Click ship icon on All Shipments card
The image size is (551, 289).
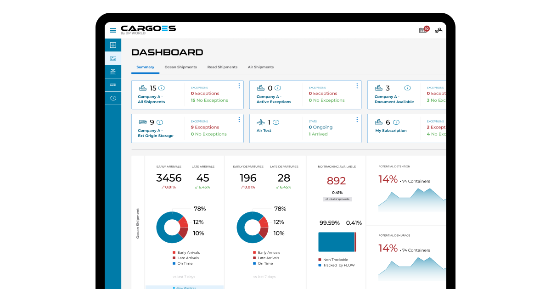point(143,88)
